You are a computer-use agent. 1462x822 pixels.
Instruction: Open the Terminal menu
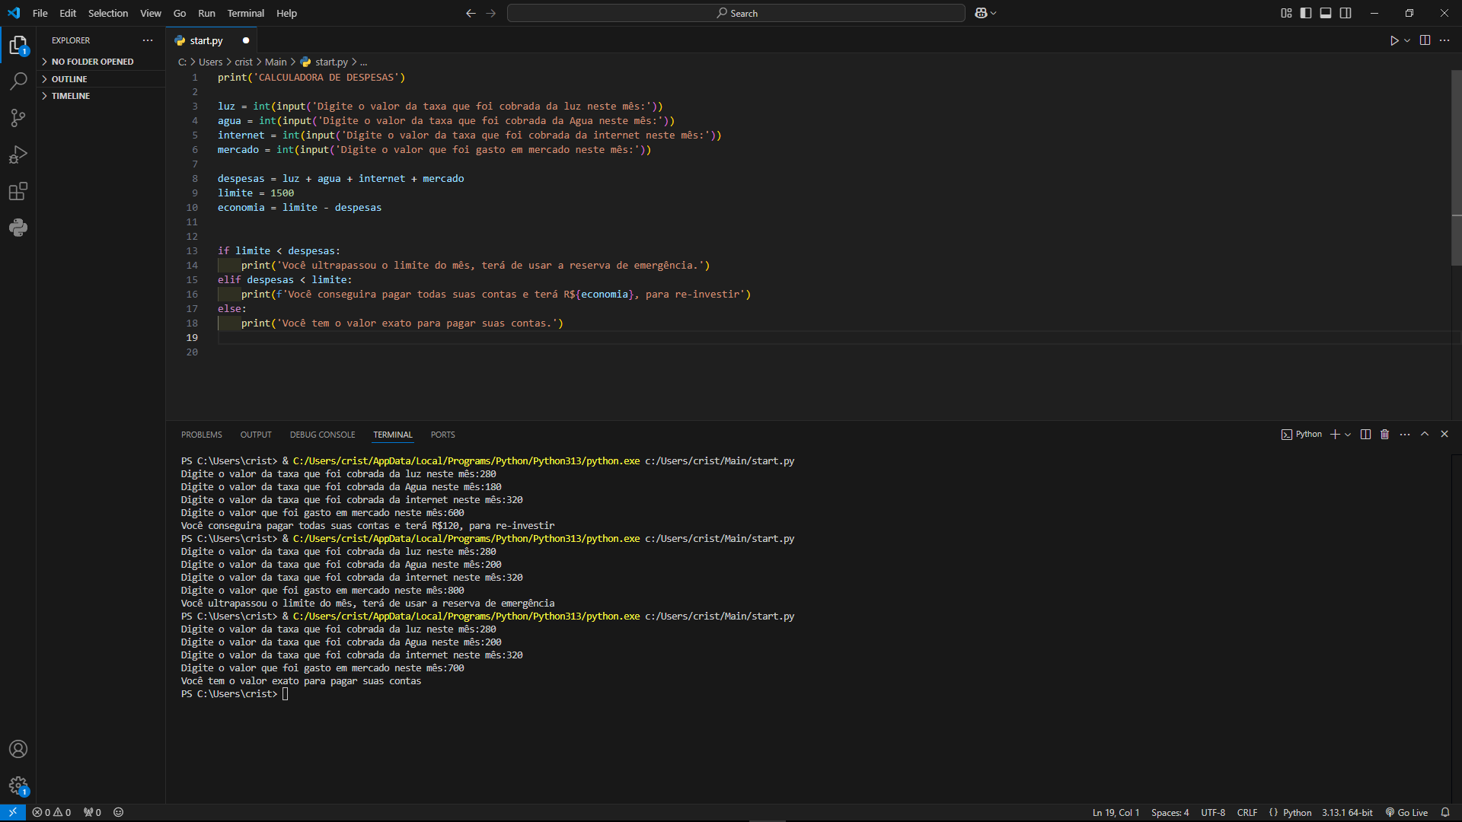point(246,13)
